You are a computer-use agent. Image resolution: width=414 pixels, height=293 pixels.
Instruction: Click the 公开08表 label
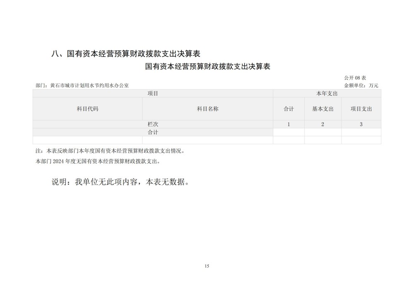pyautogui.click(x=355, y=78)
